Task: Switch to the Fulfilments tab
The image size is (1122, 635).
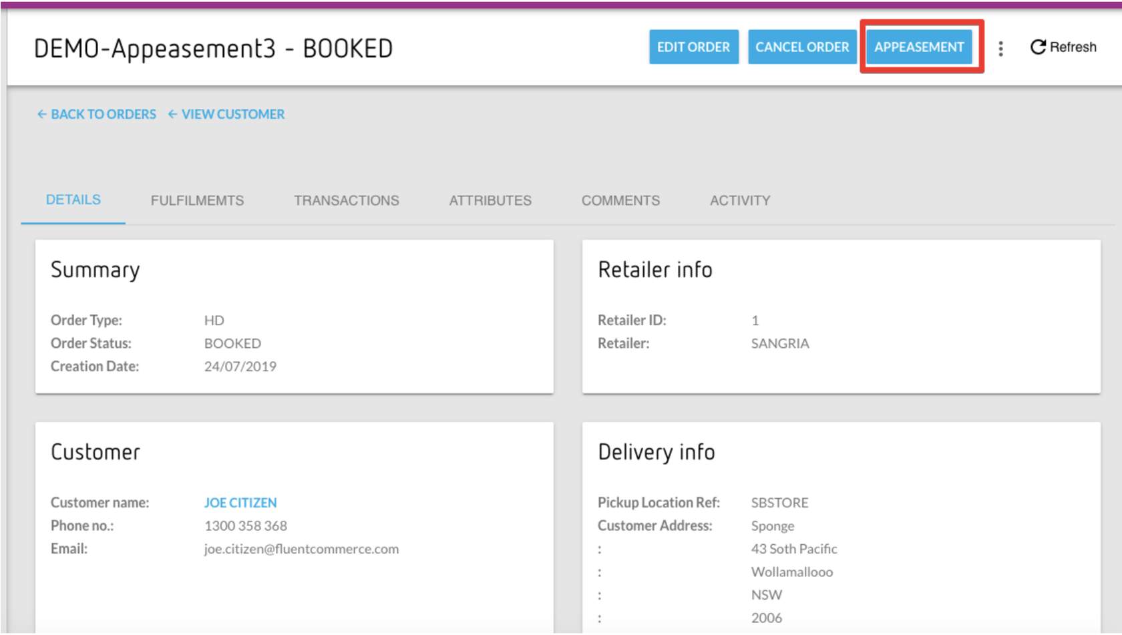Action: coord(197,200)
